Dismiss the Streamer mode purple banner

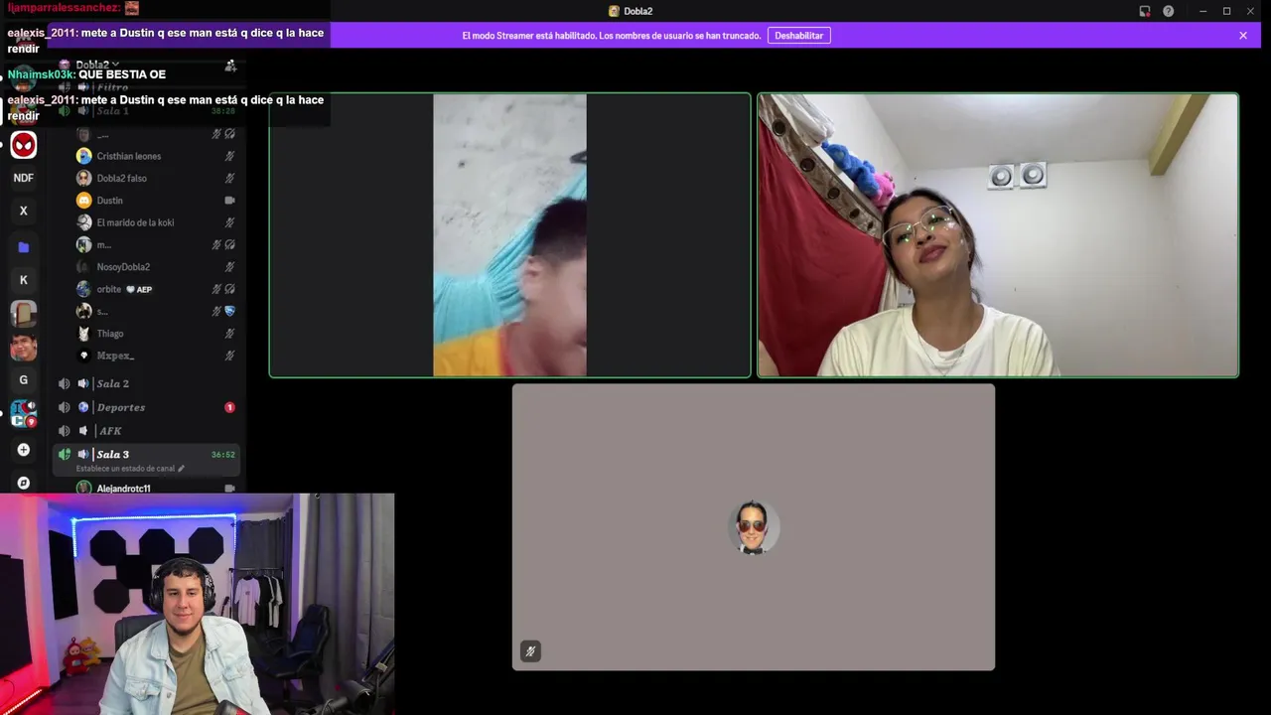[x=1243, y=36]
